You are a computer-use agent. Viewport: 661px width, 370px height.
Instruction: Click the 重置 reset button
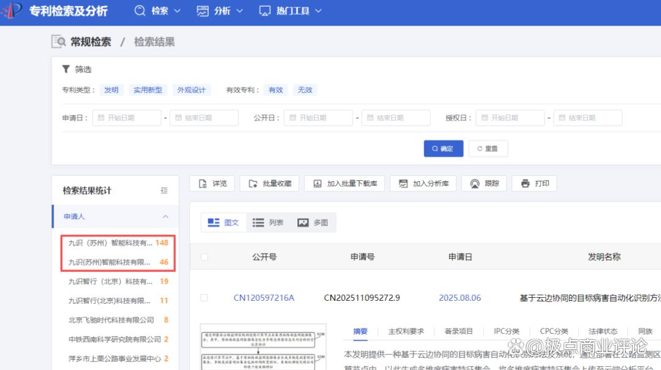(488, 148)
